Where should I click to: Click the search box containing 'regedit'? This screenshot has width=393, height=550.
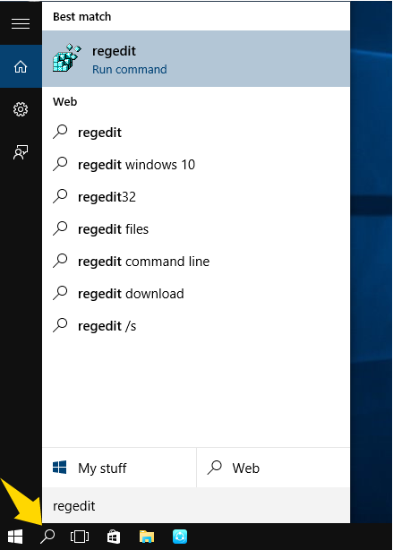coord(196,506)
